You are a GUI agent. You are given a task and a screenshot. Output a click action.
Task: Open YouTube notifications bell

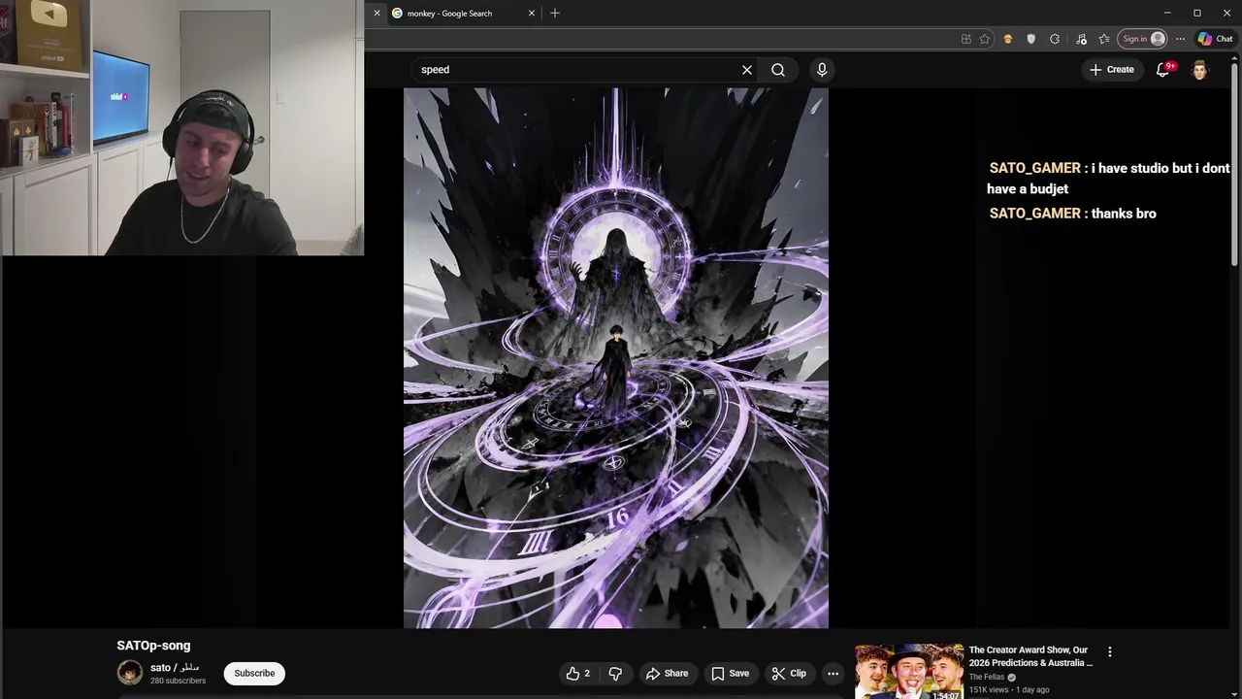tap(1163, 70)
